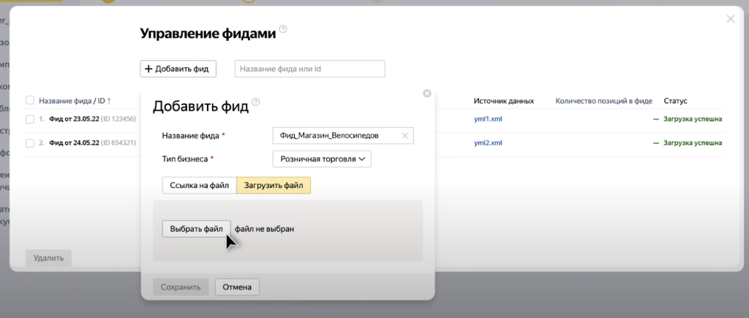Click the Выбрать файл button
This screenshot has width=749, height=318.
(196, 229)
